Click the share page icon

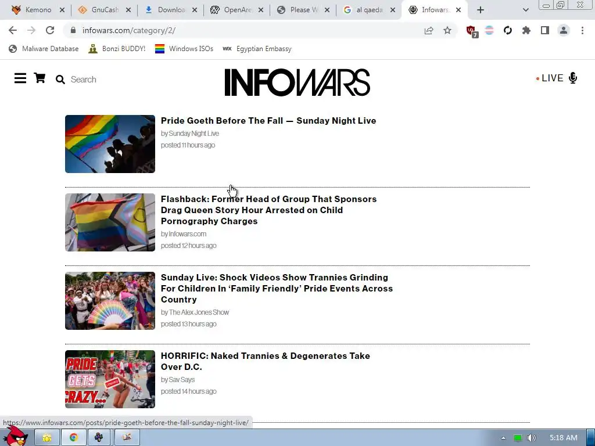[x=429, y=30]
